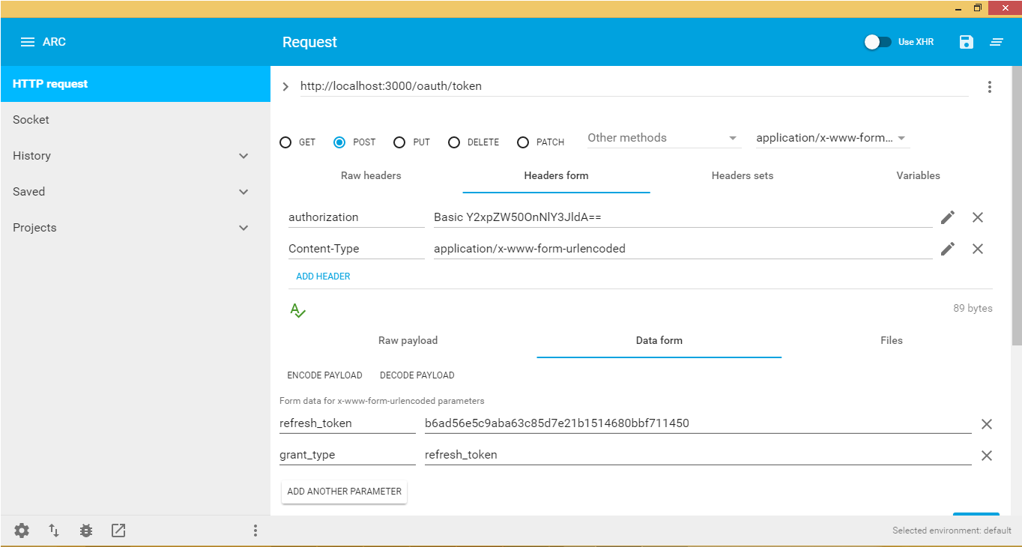Screen dimensions: 1022x547
Task: Edit the authorization header with the pencil
Action: point(948,217)
